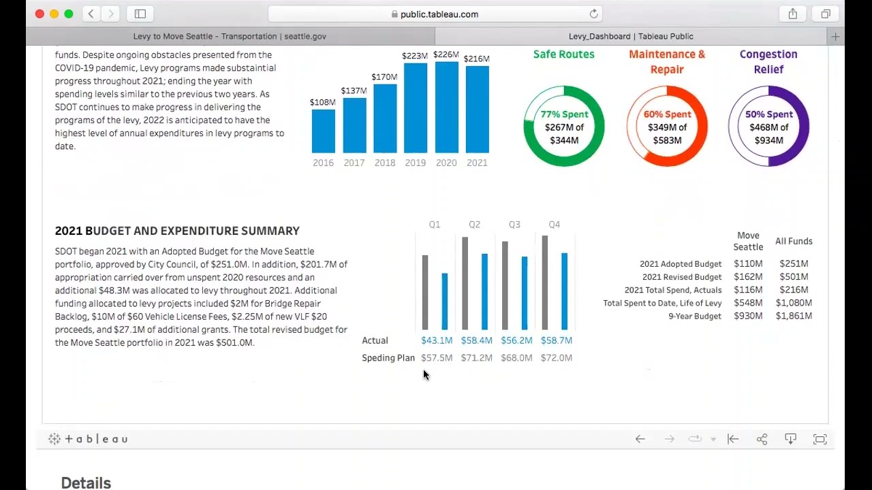872x490 pixels.
Task: Click the Actual row label
Action: point(375,340)
